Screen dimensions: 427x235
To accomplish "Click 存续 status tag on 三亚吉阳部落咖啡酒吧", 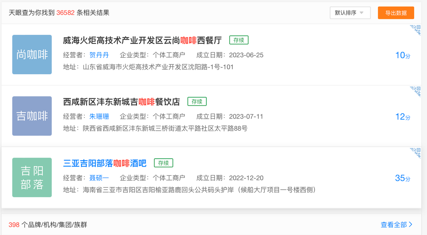I will 164,163.
